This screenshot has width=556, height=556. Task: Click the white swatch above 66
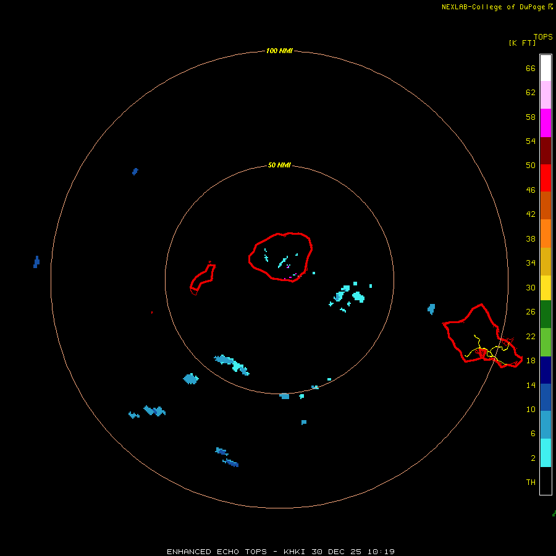click(545, 68)
